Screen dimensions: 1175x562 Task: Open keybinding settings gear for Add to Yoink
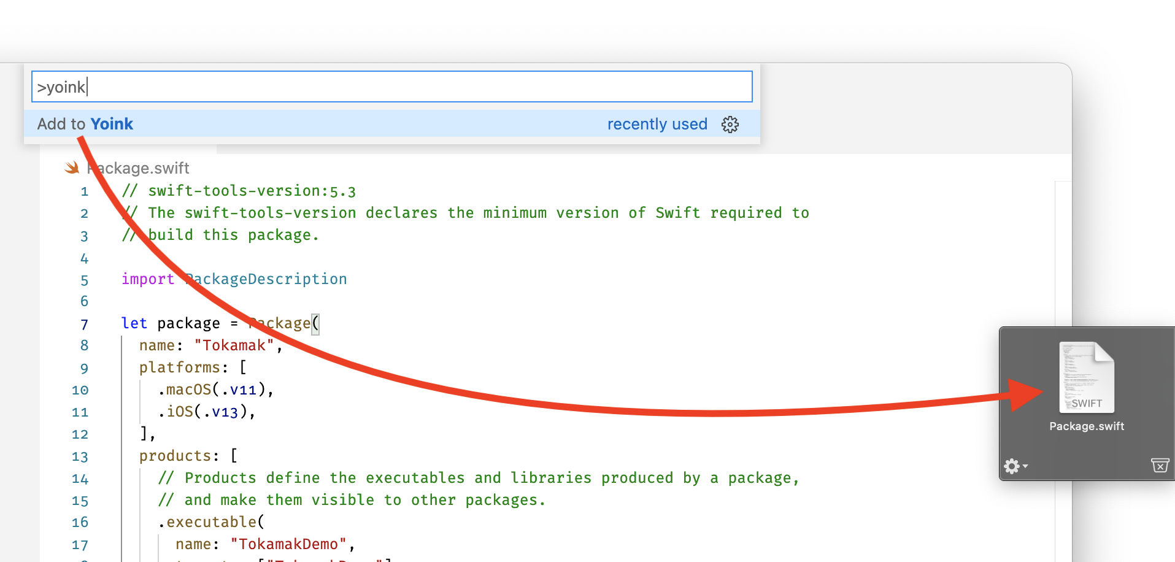click(730, 125)
